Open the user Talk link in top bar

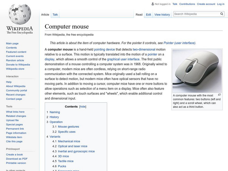pyautogui.click(x=175, y=4)
